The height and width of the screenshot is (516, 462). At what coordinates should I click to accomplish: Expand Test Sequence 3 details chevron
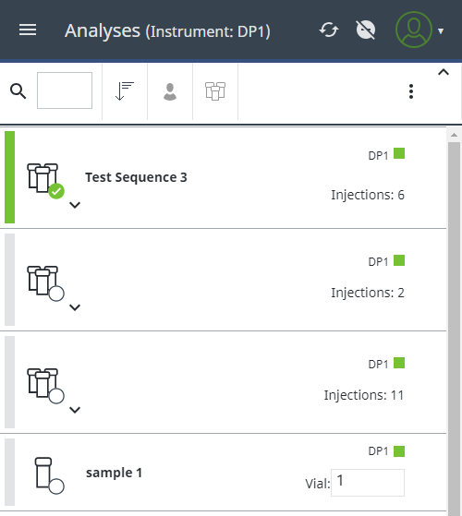tap(75, 205)
